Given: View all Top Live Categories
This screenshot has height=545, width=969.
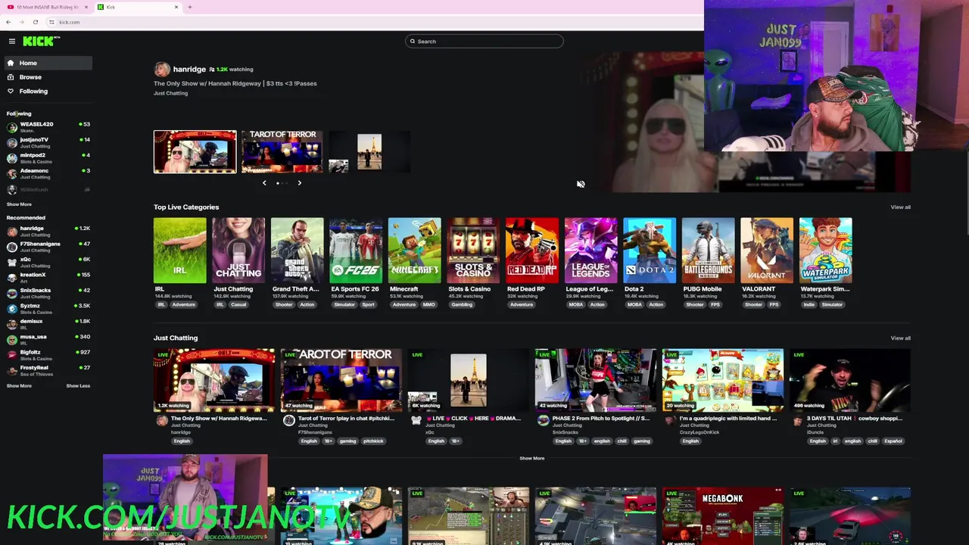Looking at the screenshot, I should tap(900, 207).
